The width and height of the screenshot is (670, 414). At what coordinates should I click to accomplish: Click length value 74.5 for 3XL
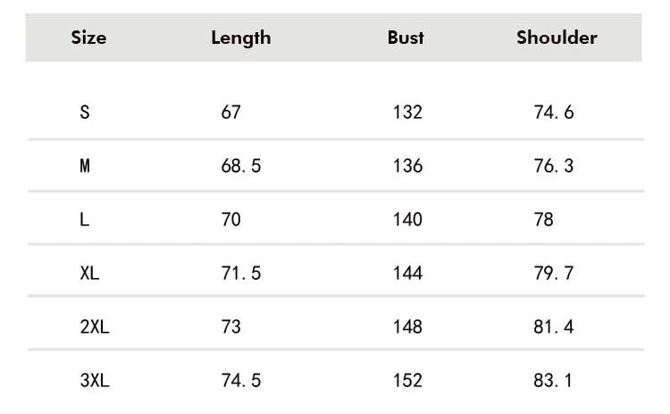click(x=241, y=381)
